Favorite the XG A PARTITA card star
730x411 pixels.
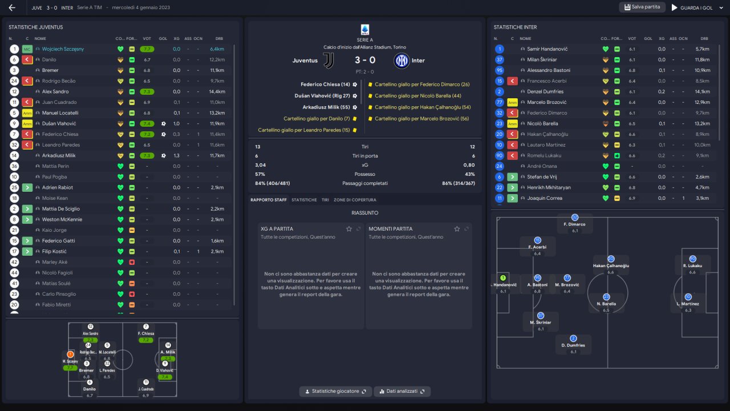click(x=349, y=229)
